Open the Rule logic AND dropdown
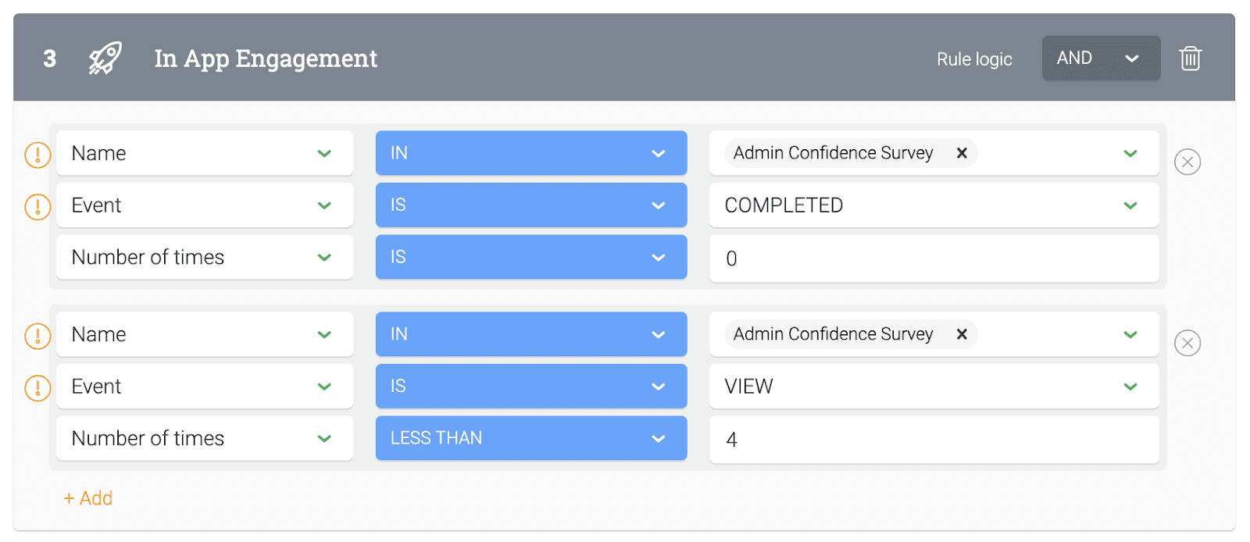 tap(1100, 59)
